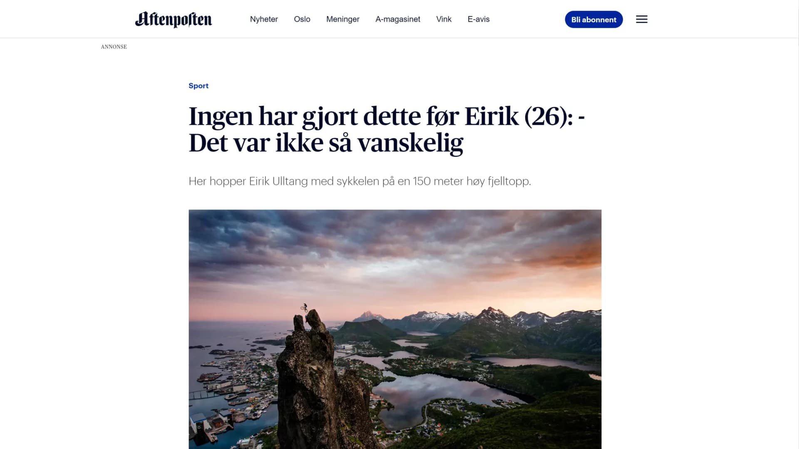Click the ANNONSE label
This screenshot has height=449, width=799.
coord(114,47)
